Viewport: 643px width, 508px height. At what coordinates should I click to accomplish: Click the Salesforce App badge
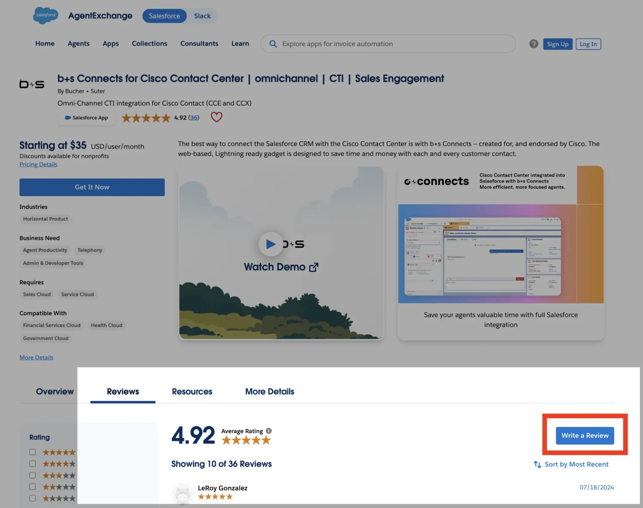[x=87, y=118]
